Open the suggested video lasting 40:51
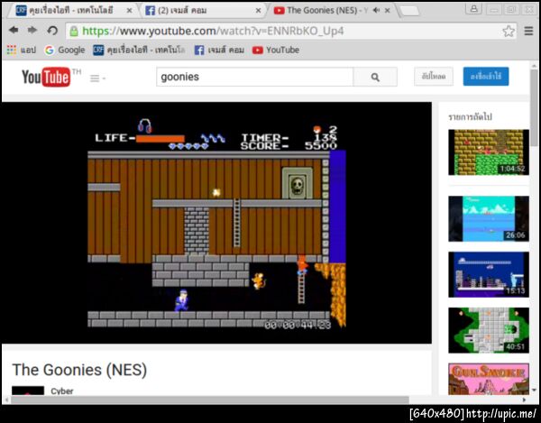The image size is (541, 423). click(x=489, y=330)
